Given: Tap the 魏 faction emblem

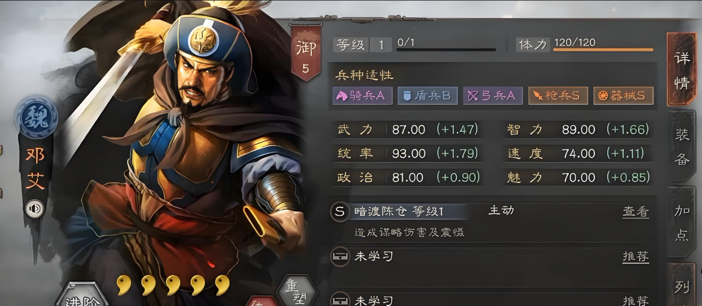Looking at the screenshot, I should click(34, 119).
